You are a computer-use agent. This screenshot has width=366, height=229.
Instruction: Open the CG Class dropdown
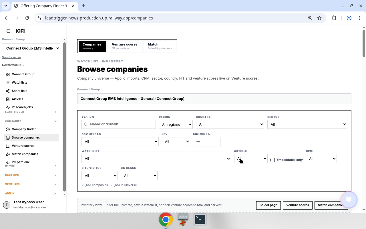(139, 175)
